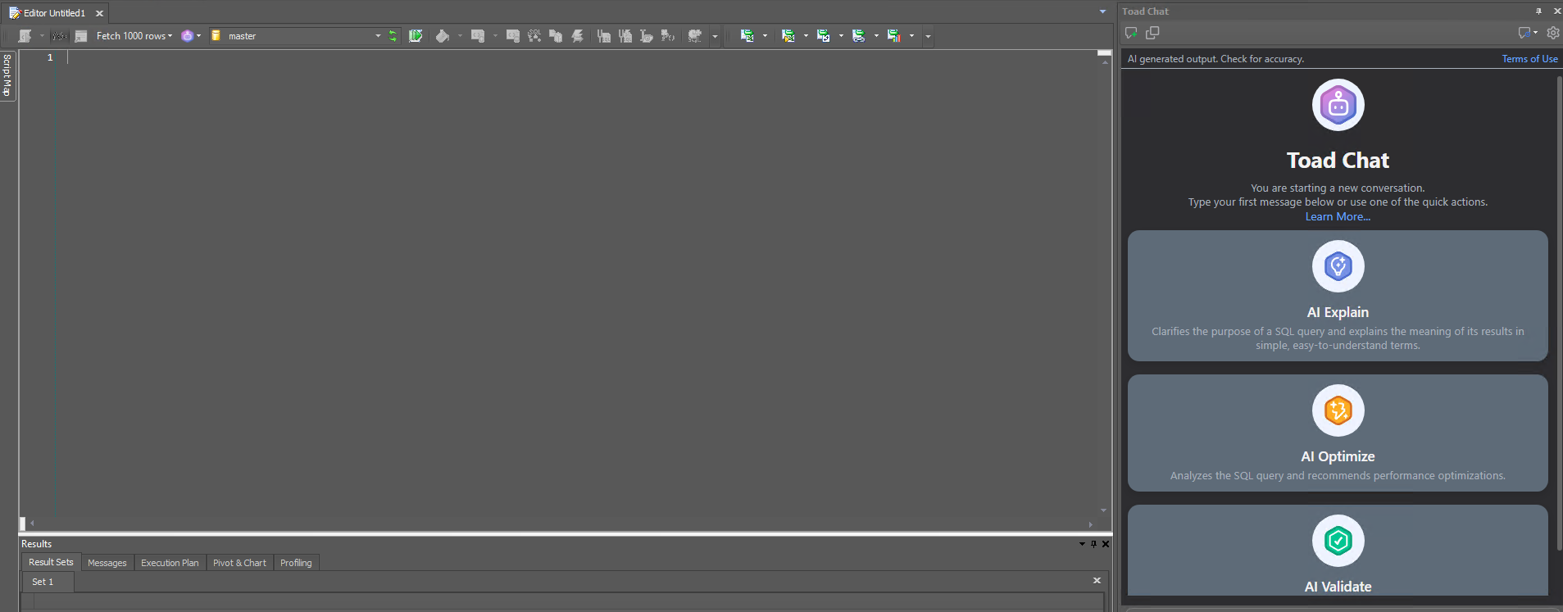Click the paint bucket format icon
Image resolution: width=1563 pixels, height=612 pixels.
(x=443, y=36)
